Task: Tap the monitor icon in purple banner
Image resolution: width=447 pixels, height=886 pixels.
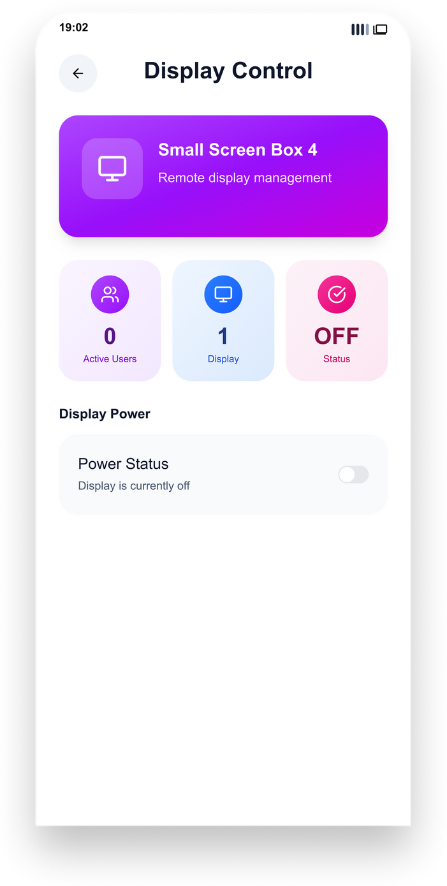Action: pyautogui.click(x=112, y=168)
